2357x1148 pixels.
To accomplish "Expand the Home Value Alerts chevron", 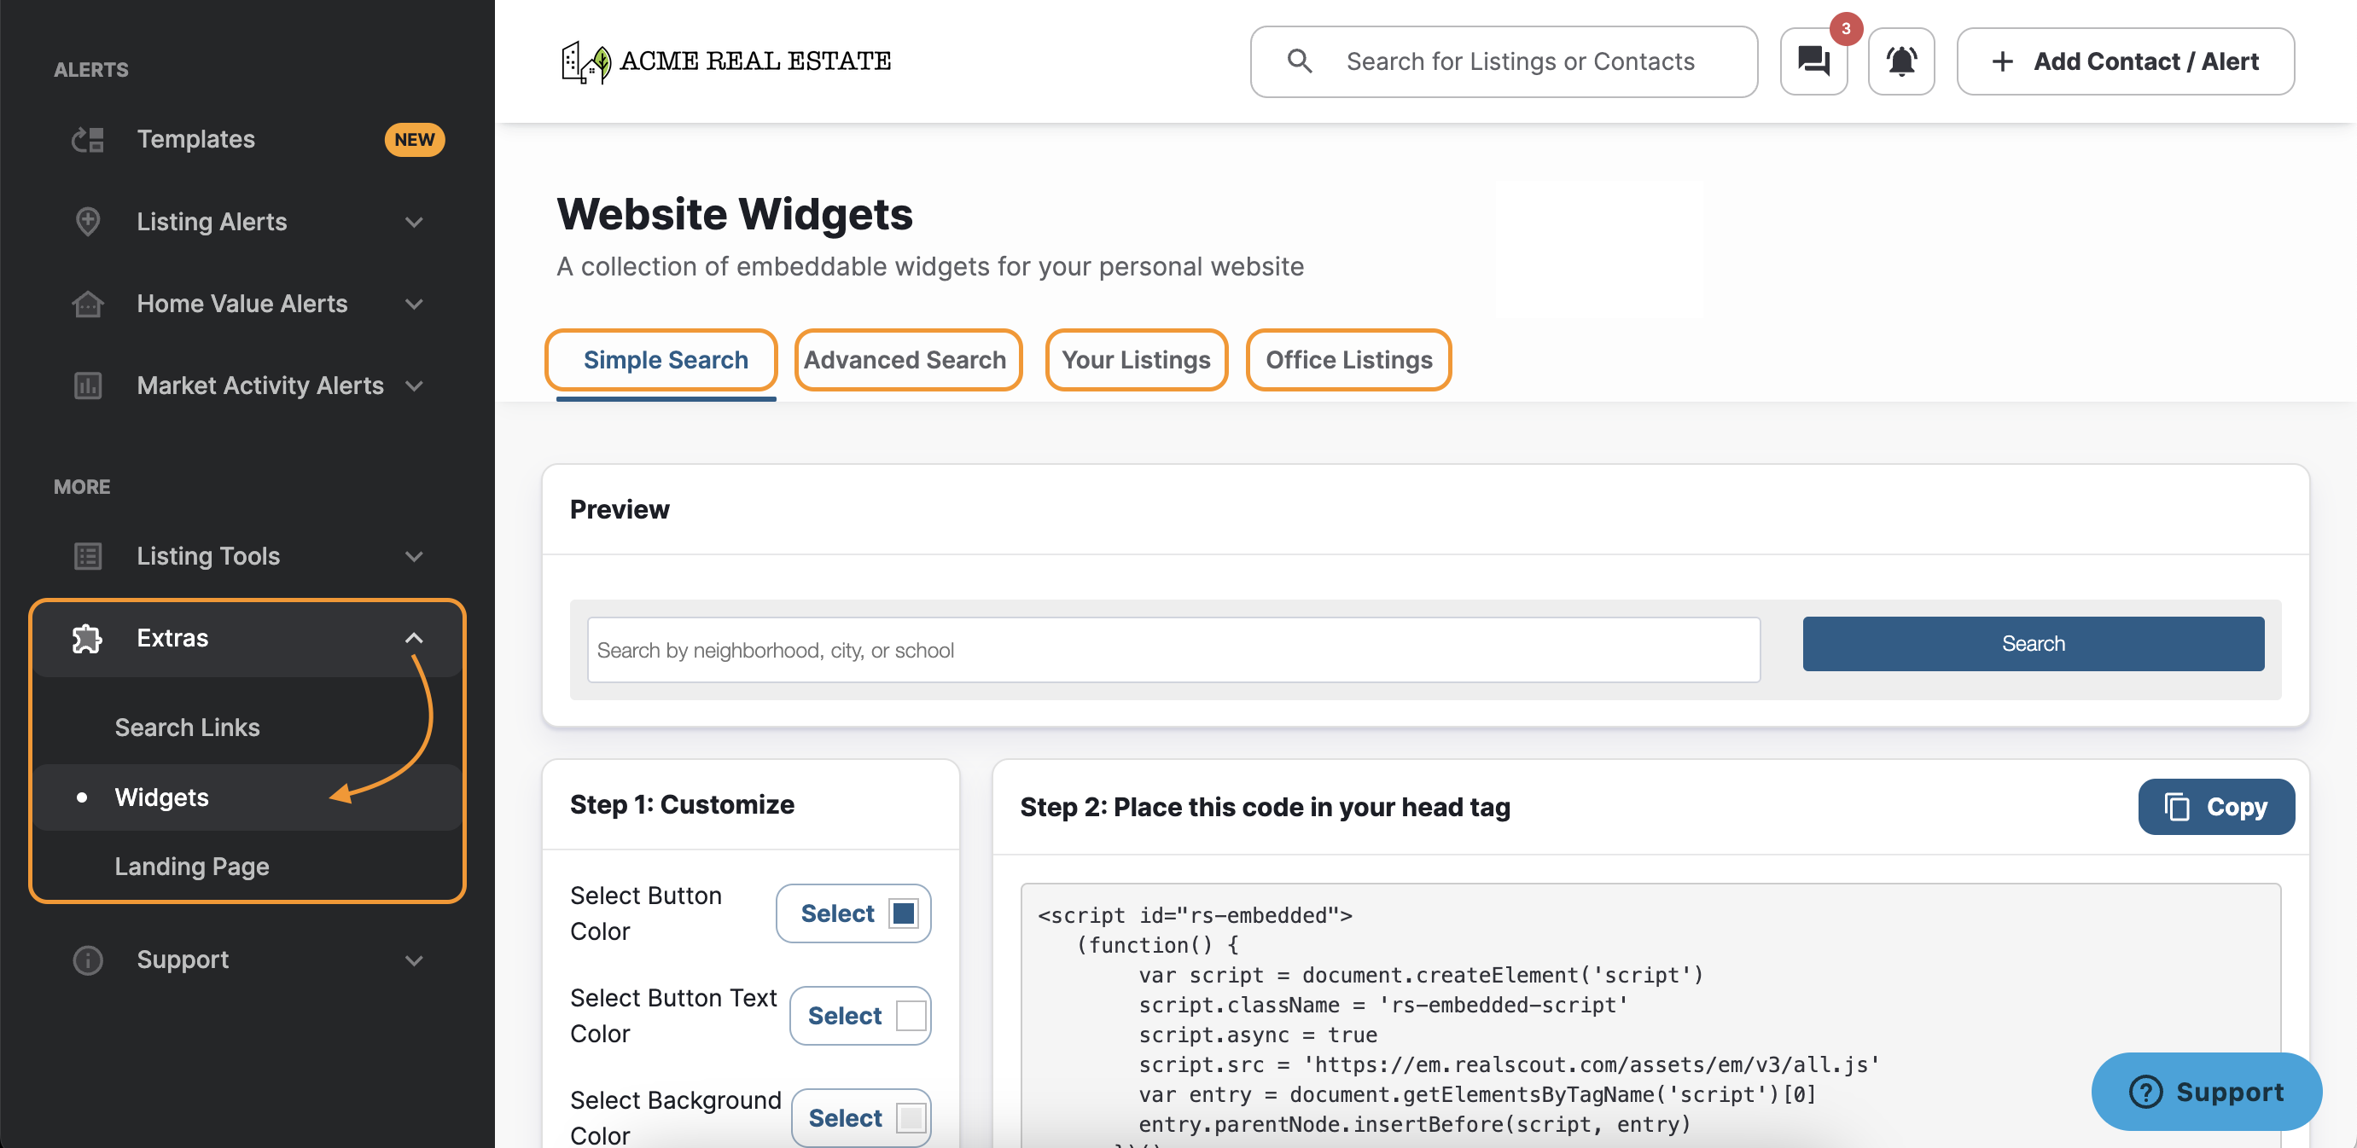I will [415, 304].
